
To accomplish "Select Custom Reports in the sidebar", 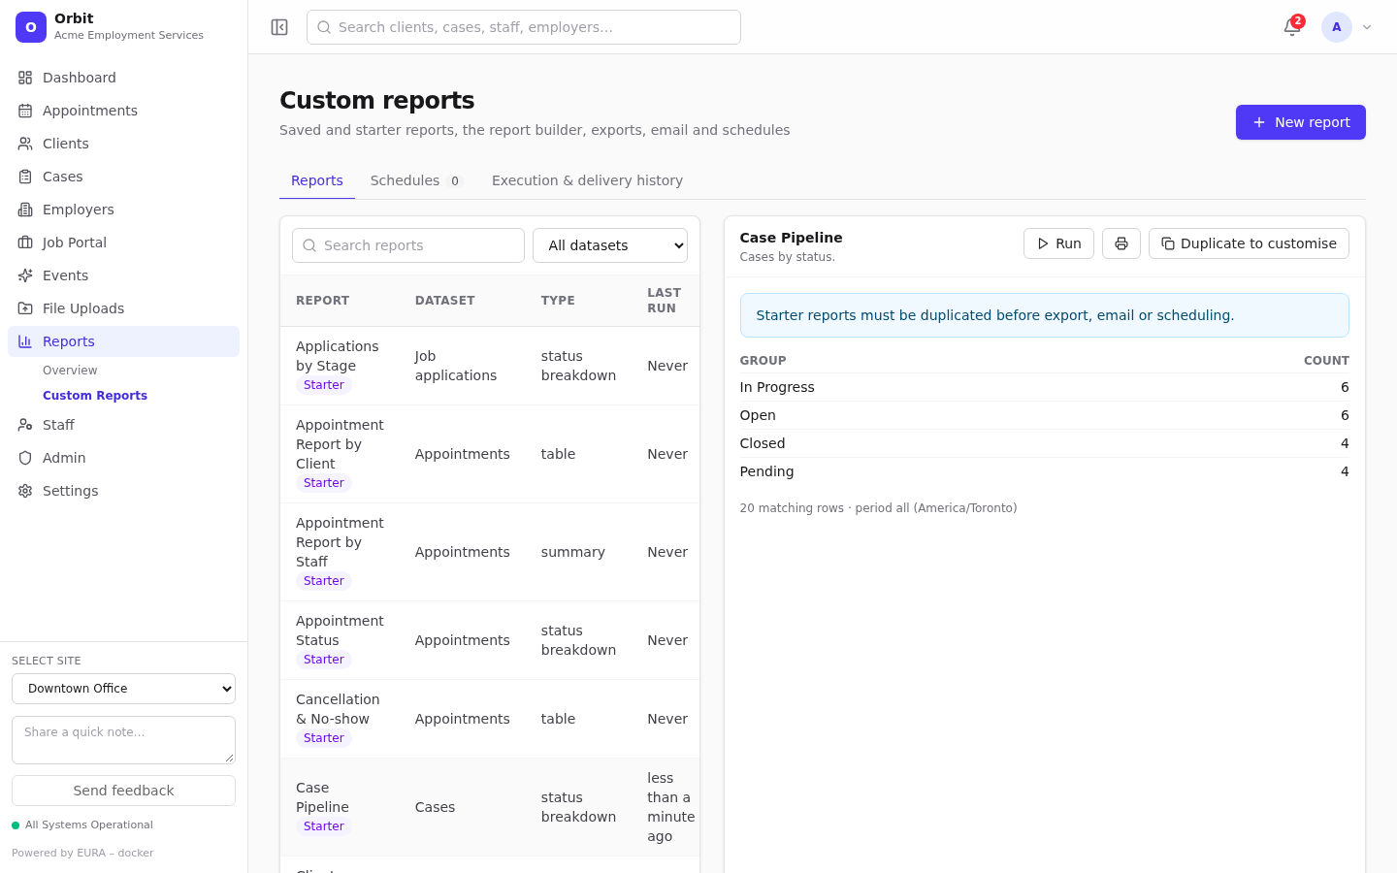I will (x=95, y=396).
